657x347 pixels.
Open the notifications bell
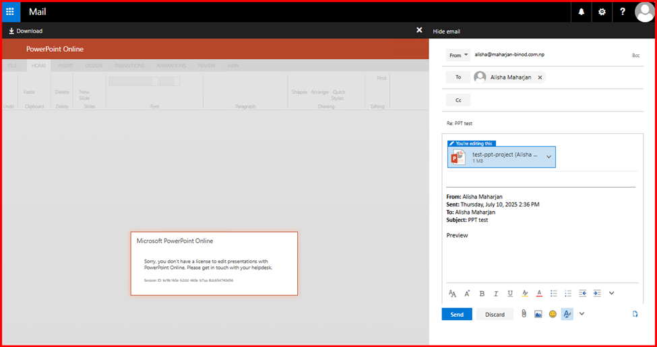(x=582, y=11)
